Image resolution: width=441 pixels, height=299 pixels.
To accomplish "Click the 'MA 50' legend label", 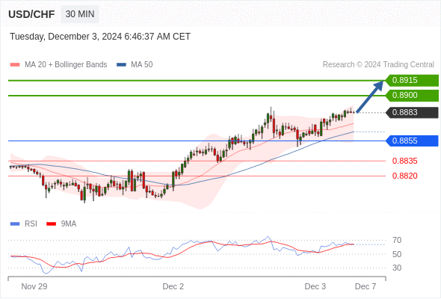I will click(x=142, y=65).
